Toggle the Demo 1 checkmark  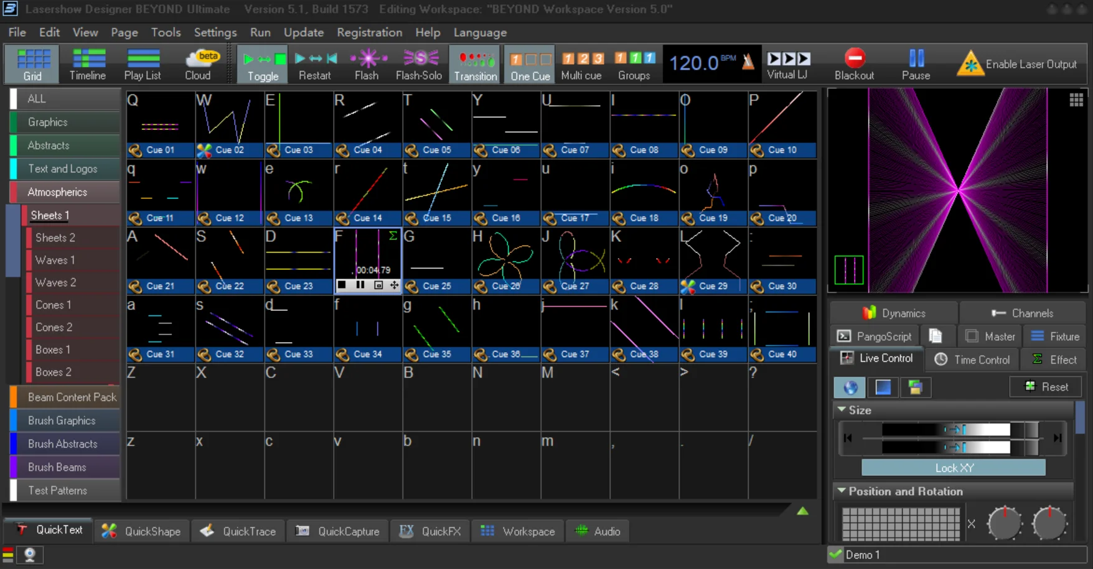click(x=835, y=554)
